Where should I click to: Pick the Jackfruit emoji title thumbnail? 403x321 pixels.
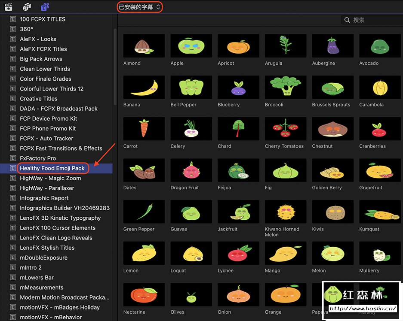click(239, 212)
